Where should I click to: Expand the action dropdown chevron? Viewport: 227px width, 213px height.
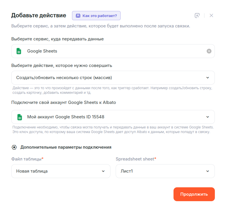(207, 78)
